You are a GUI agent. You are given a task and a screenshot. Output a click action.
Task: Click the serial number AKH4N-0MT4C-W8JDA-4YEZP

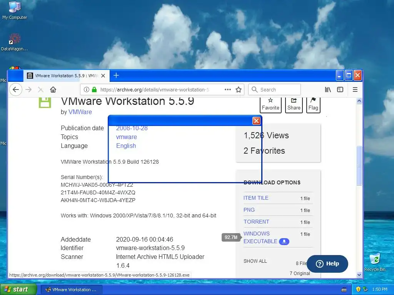click(98, 200)
